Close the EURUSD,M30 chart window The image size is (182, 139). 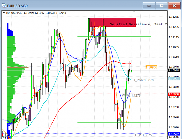(174, 6)
